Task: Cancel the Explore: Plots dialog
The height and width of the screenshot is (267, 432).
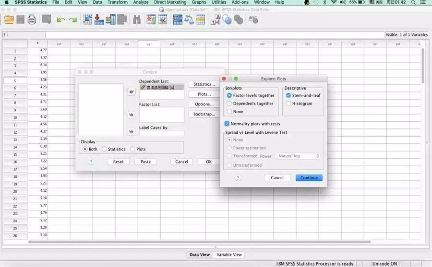Action: pyautogui.click(x=277, y=178)
